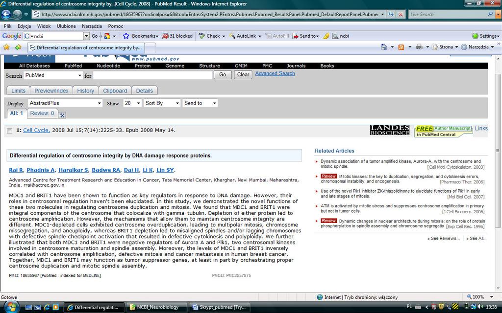Open Free in PubMed Central manuscript badge
Screen dimensions: 502x313
tap(443, 131)
